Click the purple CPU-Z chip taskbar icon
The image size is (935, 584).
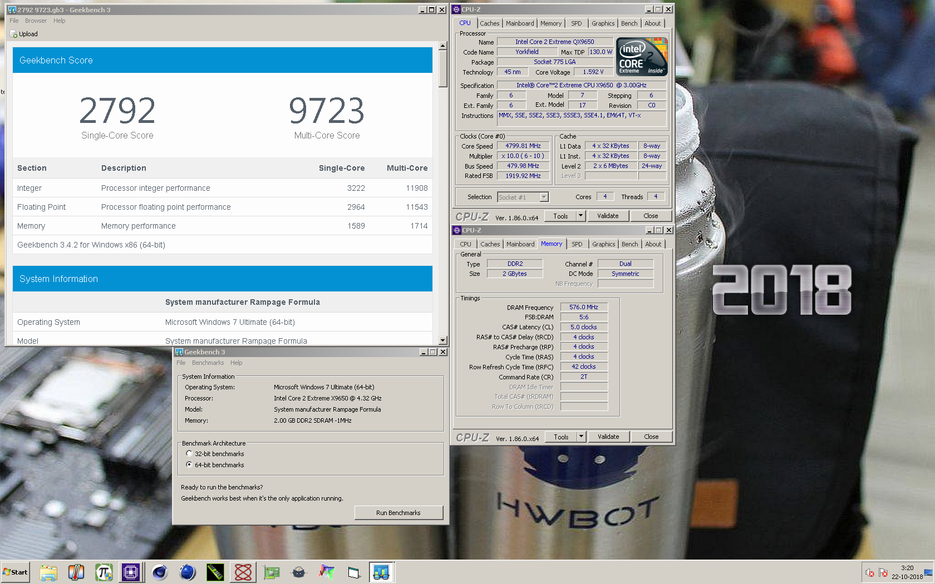pos(131,572)
